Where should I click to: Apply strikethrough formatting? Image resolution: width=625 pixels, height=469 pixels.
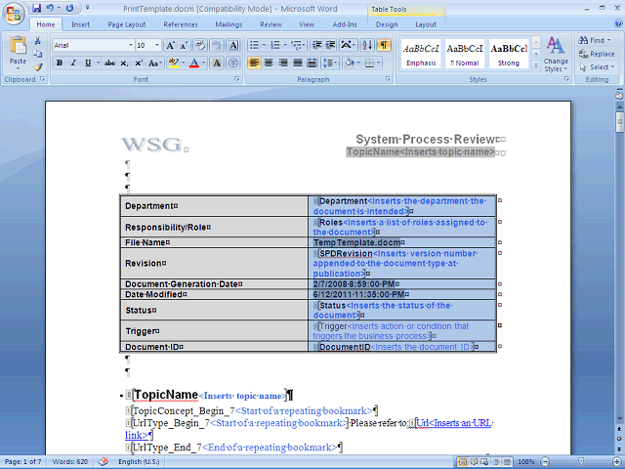click(109, 63)
